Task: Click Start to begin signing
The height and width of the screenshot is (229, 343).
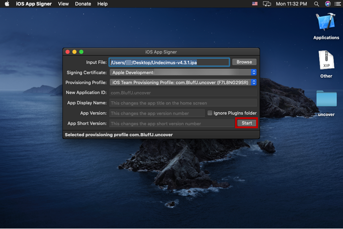Action: (247, 123)
